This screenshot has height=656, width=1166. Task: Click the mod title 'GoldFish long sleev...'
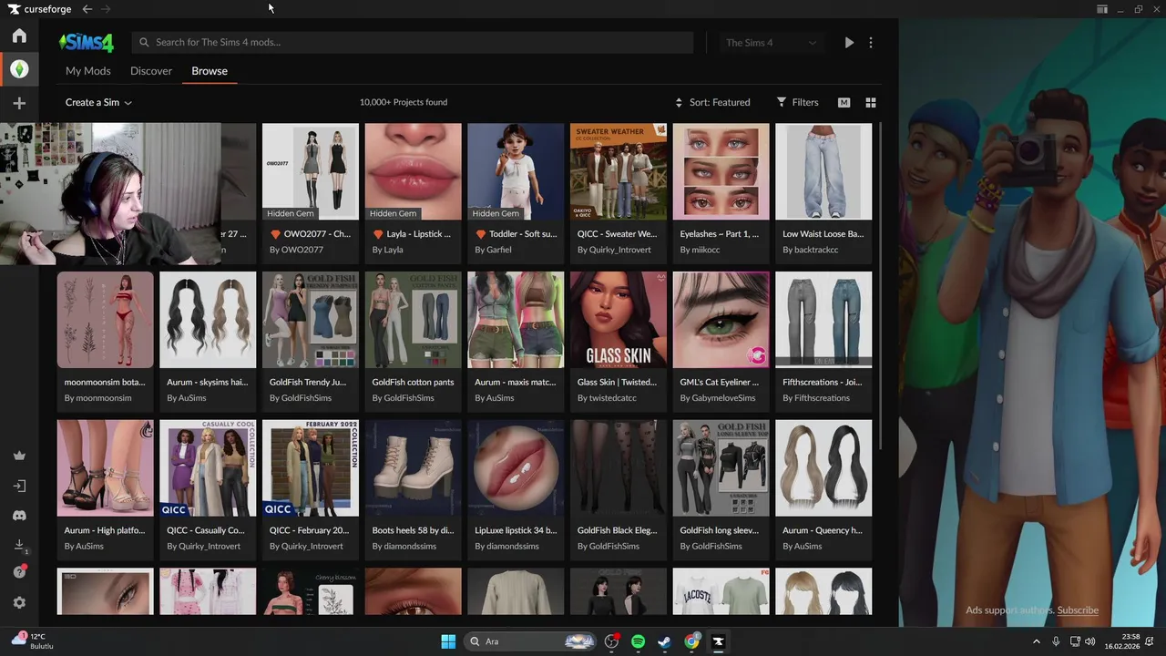(719, 530)
